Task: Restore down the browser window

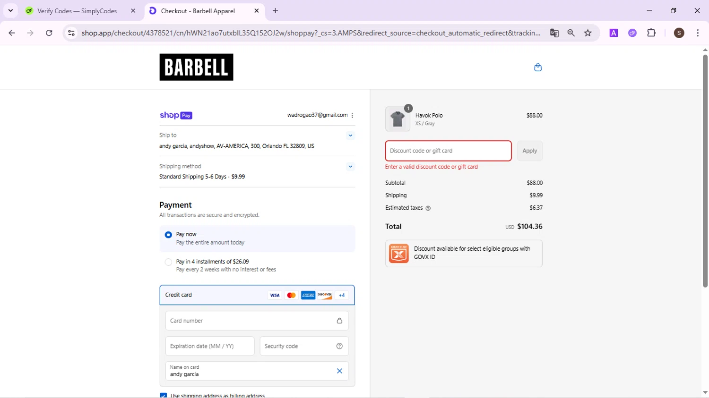Action: tap(674, 10)
